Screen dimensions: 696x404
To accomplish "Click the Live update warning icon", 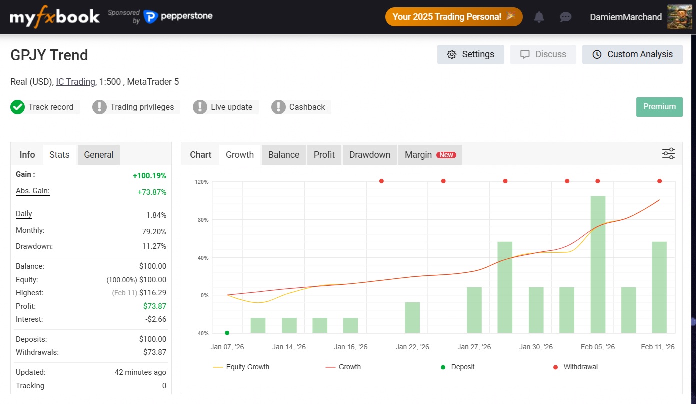I will point(200,107).
